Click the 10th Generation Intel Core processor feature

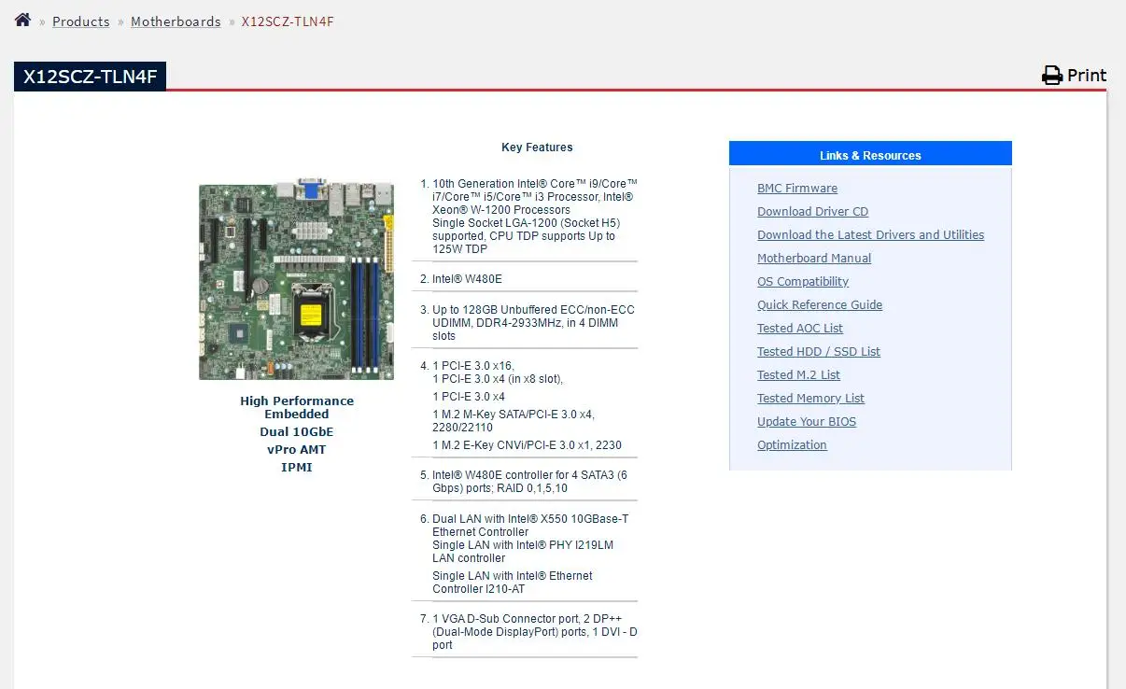535,217
